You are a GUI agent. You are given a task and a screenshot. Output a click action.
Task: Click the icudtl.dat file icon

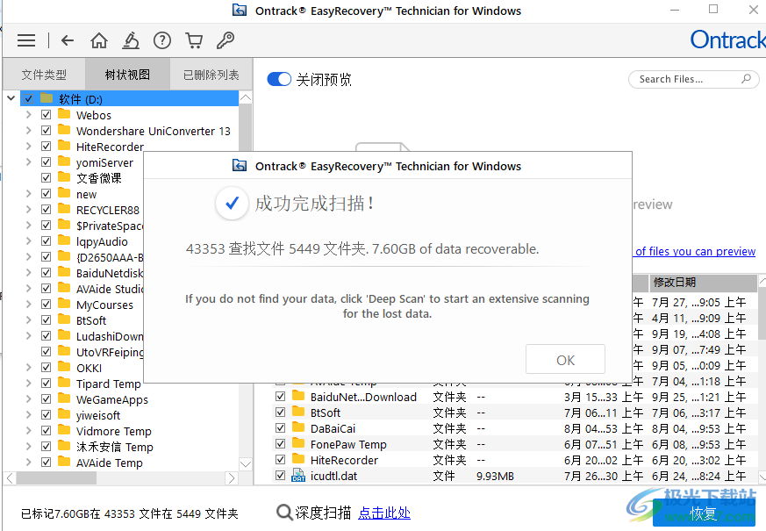click(x=298, y=476)
